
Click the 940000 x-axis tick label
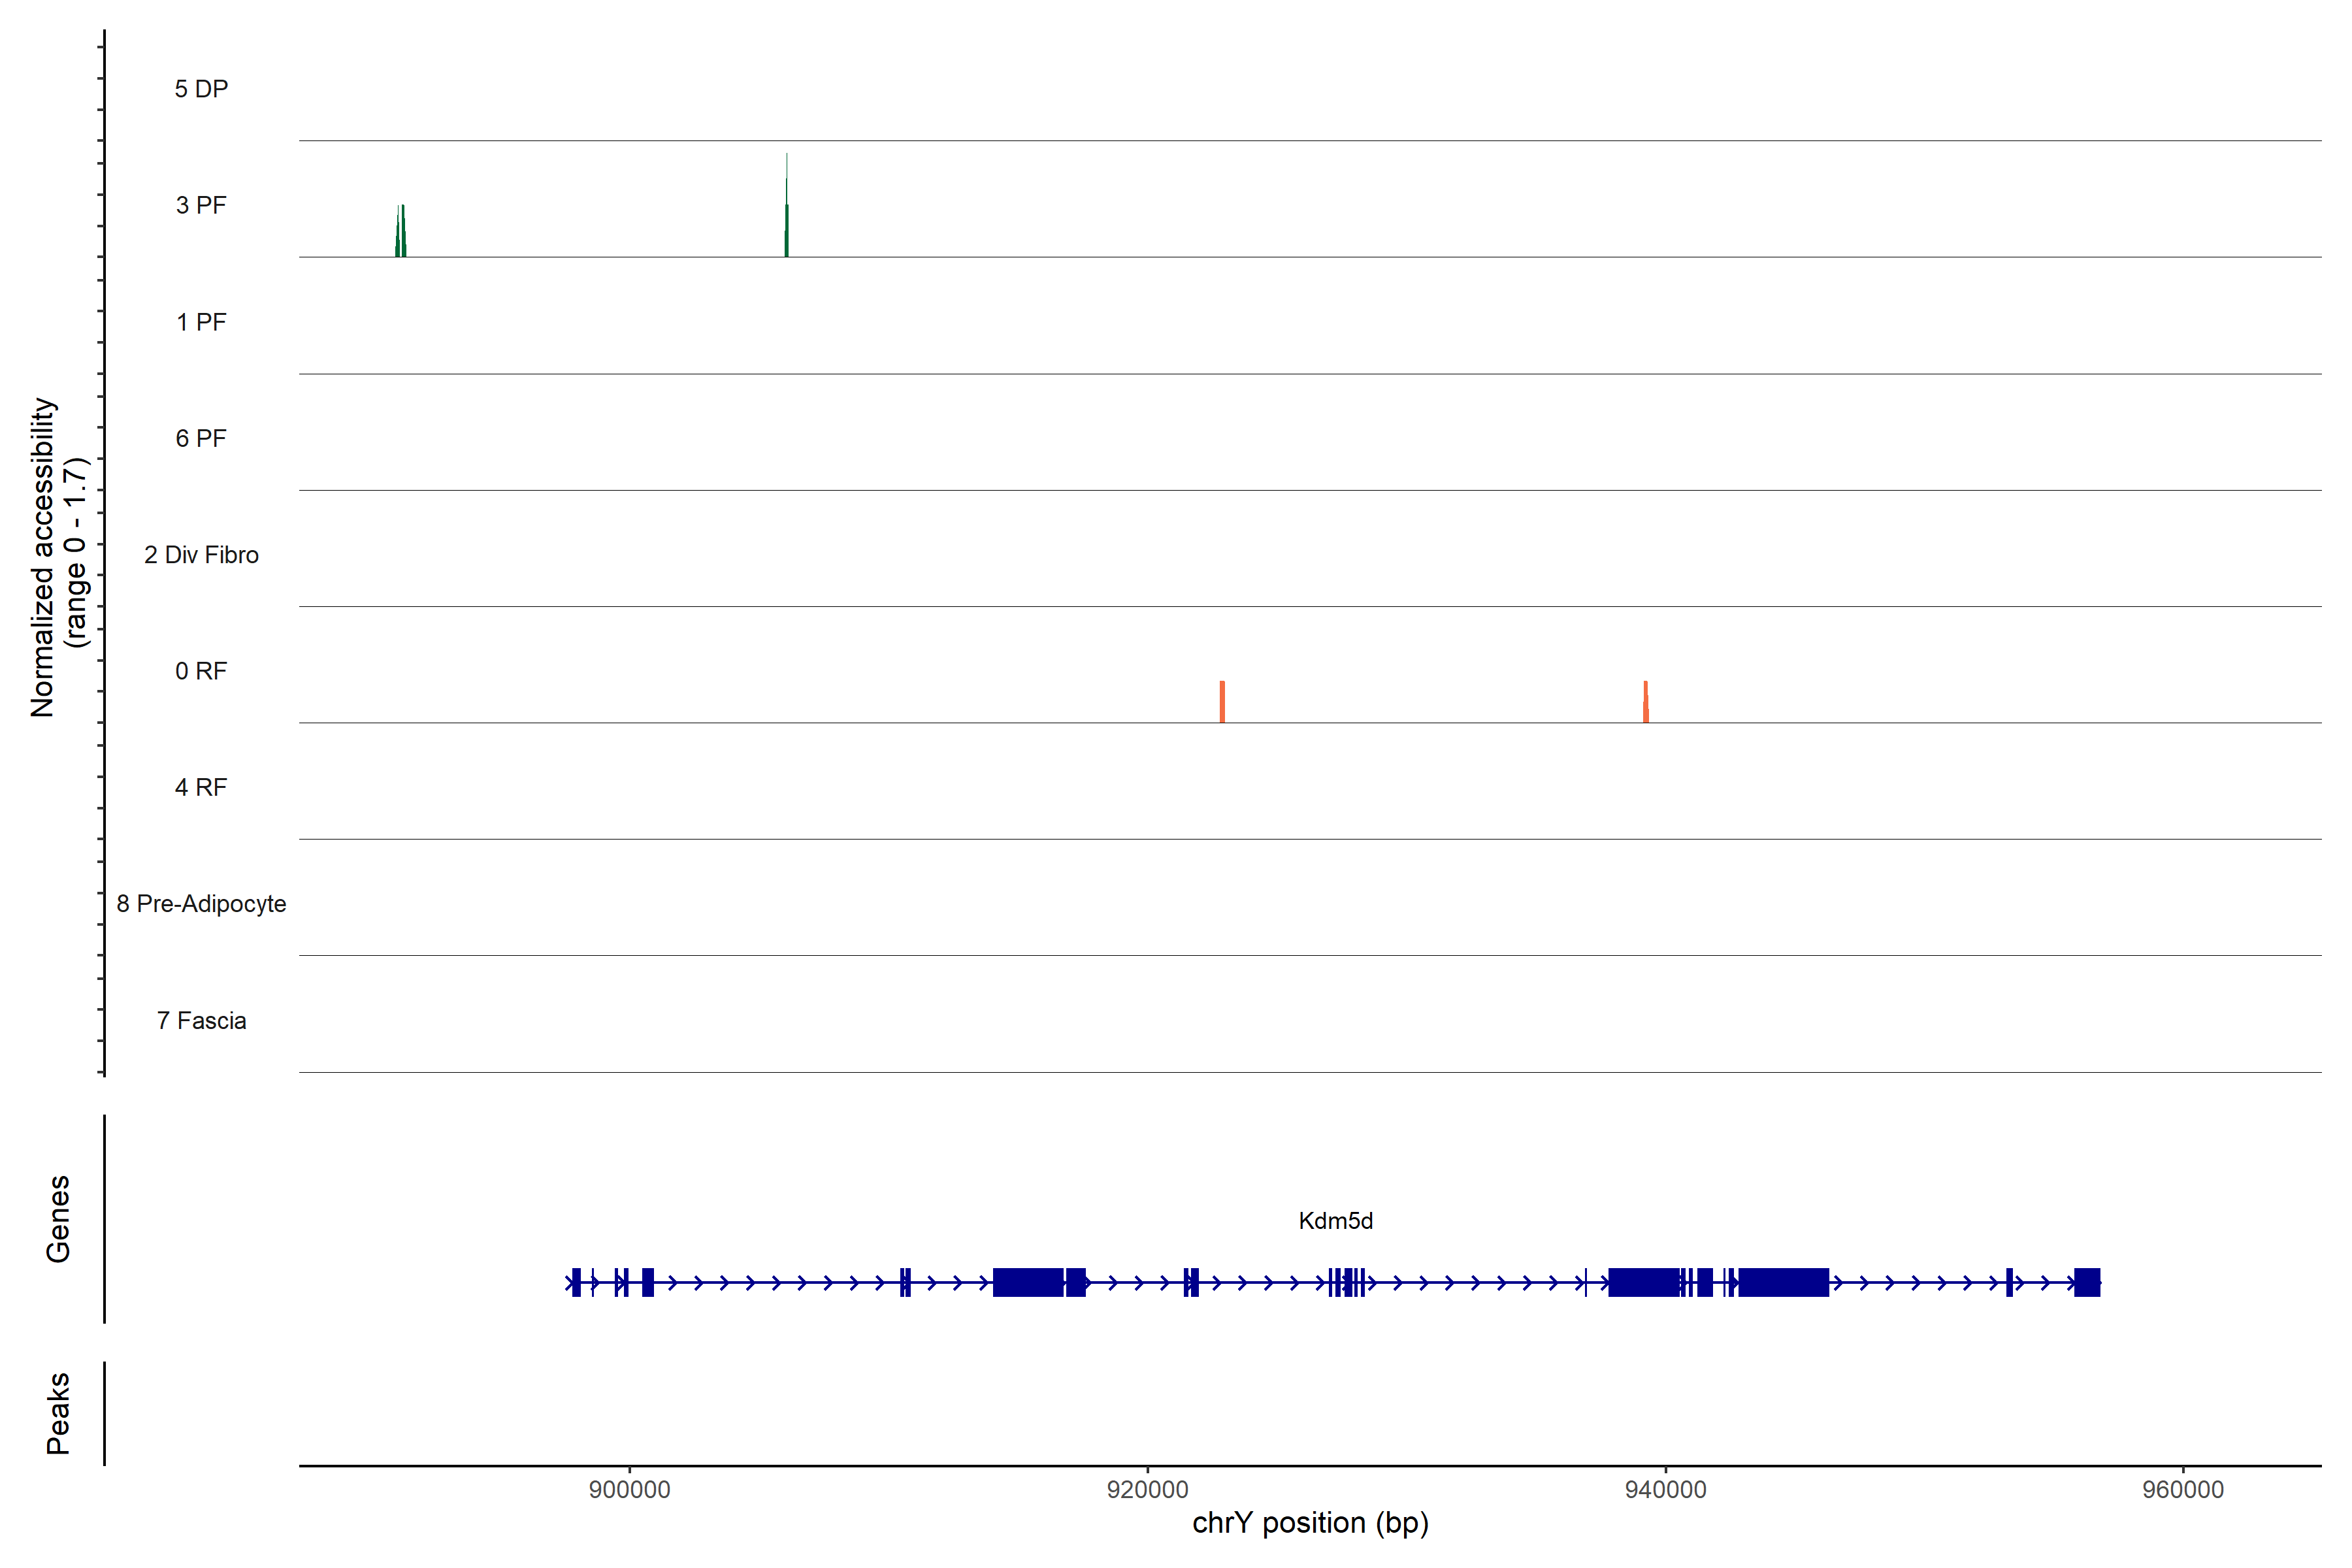(x=1665, y=1489)
